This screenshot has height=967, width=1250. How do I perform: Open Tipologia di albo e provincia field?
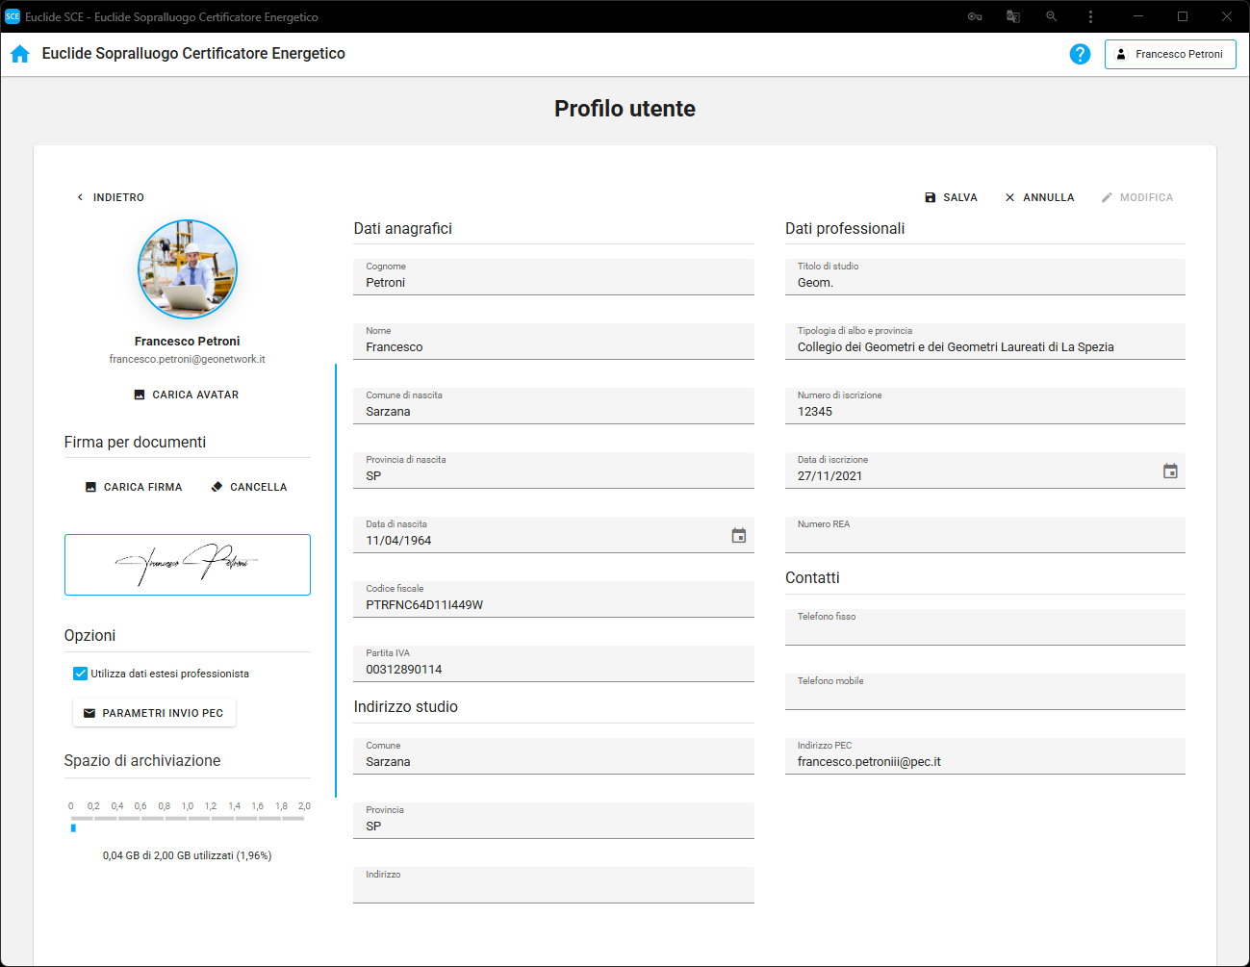[x=984, y=346]
